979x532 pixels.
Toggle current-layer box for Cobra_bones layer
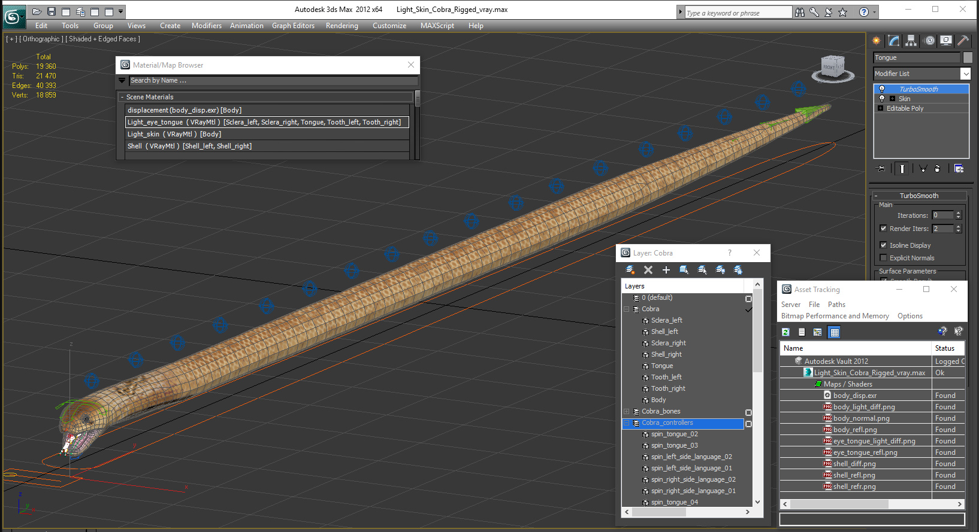point(748,412)
